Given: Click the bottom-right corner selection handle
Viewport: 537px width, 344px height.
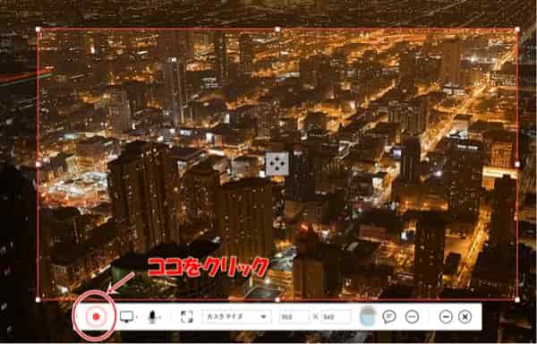Looking at the screenshot, I should pyautogui.click(x=517, y=300).
